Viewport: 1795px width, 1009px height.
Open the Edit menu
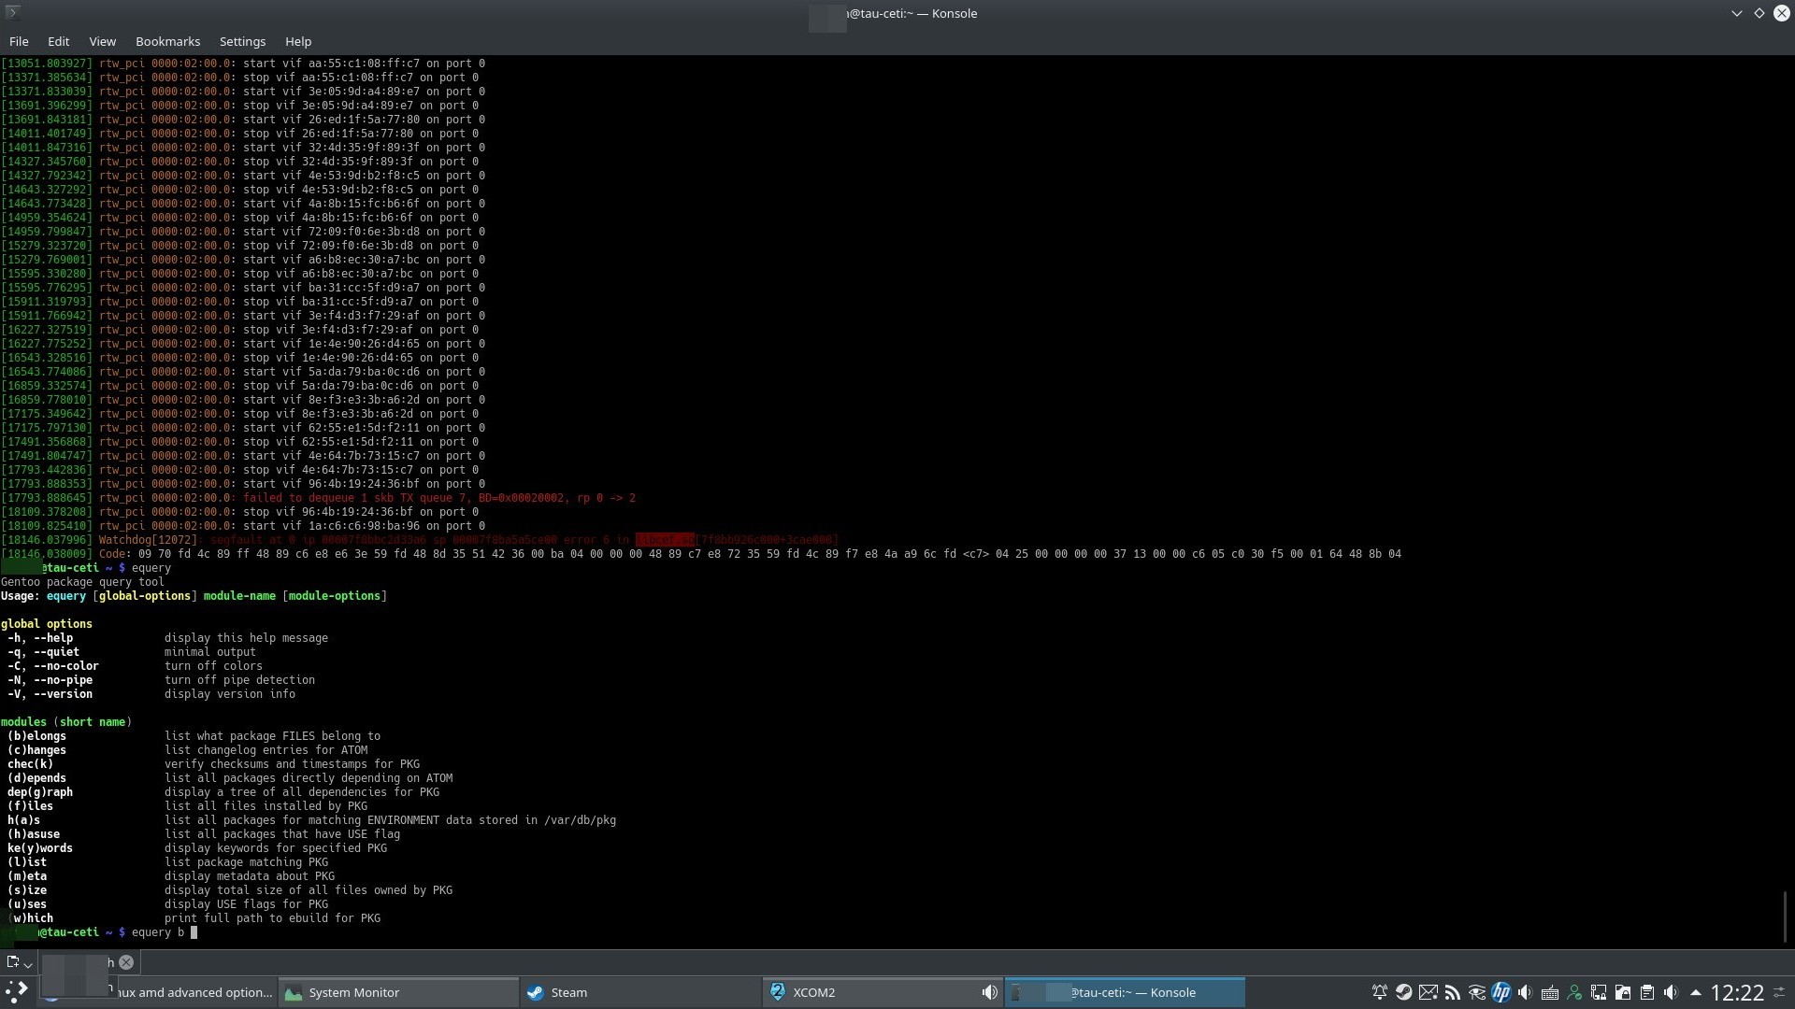point(58,41)
